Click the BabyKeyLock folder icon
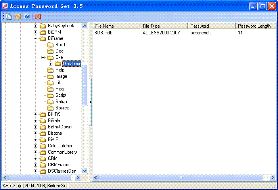278x190 pixels. pos(43,26)
